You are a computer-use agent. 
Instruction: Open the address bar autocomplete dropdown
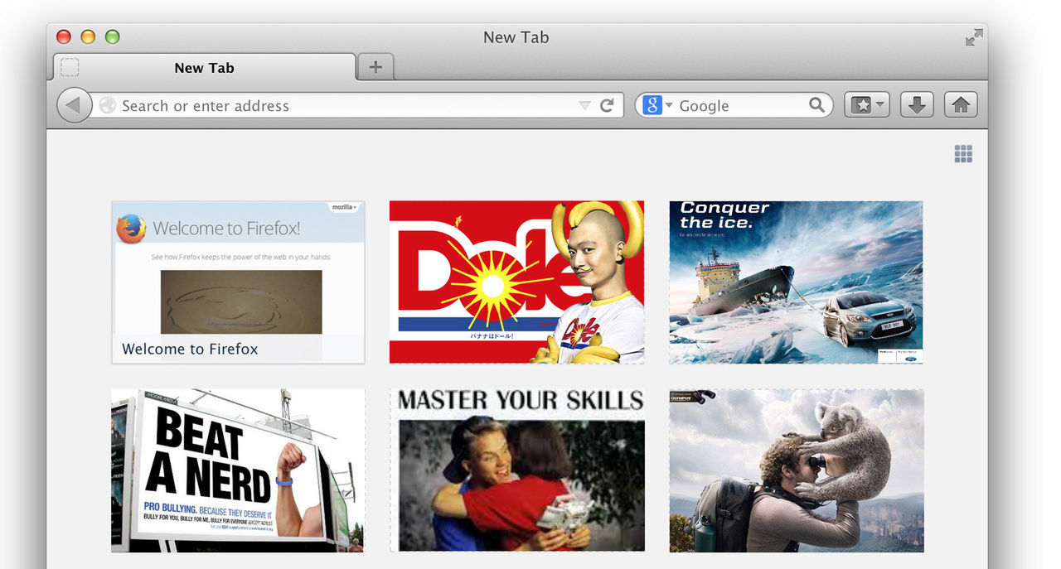[584, 106]
